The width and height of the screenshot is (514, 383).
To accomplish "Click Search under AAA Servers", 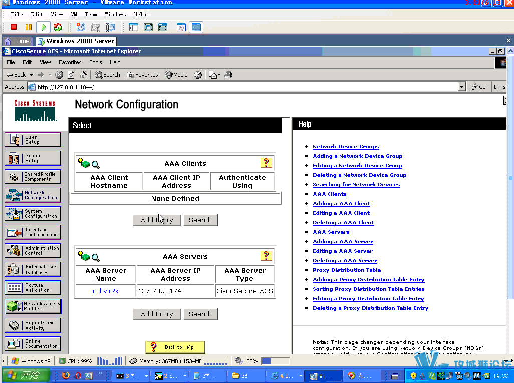I will pos(200,314).
